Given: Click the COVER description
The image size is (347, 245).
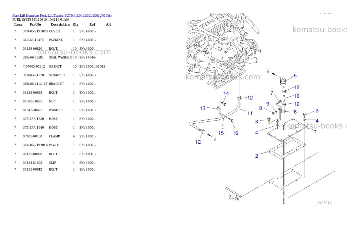Looking at the screenshot, I should tap(54, 31).
